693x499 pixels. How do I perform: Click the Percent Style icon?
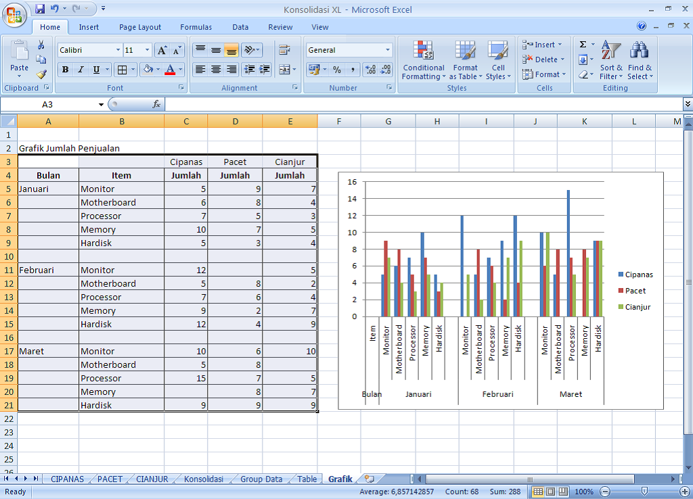[x=336, y=70]
